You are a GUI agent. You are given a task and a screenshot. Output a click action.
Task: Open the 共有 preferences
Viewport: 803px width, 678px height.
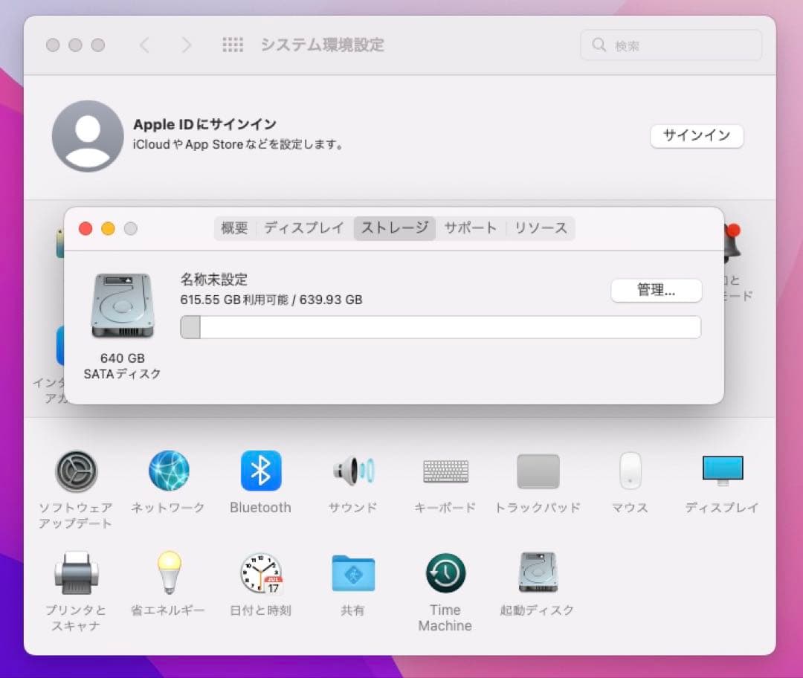click(x=352, y=574)
